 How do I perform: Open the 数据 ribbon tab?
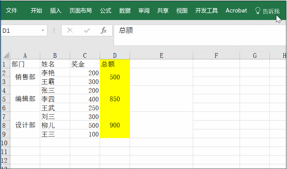(125, 10)
